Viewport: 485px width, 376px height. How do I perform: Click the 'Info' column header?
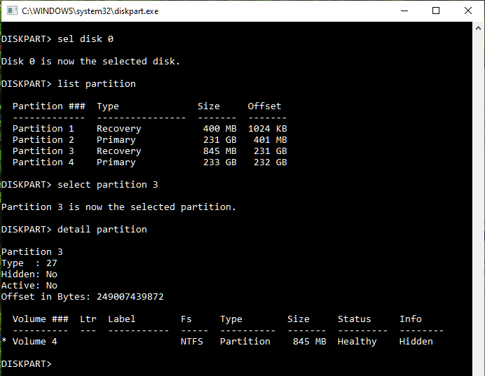click(411, 319)
